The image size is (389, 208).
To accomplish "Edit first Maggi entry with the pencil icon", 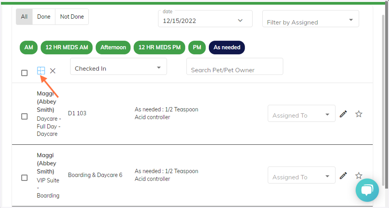I will [x=343, y=114].
